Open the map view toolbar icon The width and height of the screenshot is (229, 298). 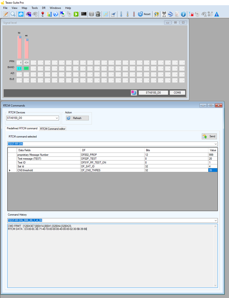coord(157,14)
